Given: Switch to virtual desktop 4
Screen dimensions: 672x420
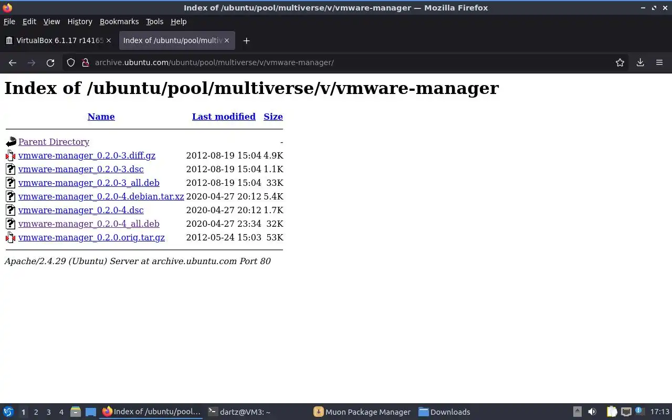Looking at the screenshot, I should click(x=61, y=412).
